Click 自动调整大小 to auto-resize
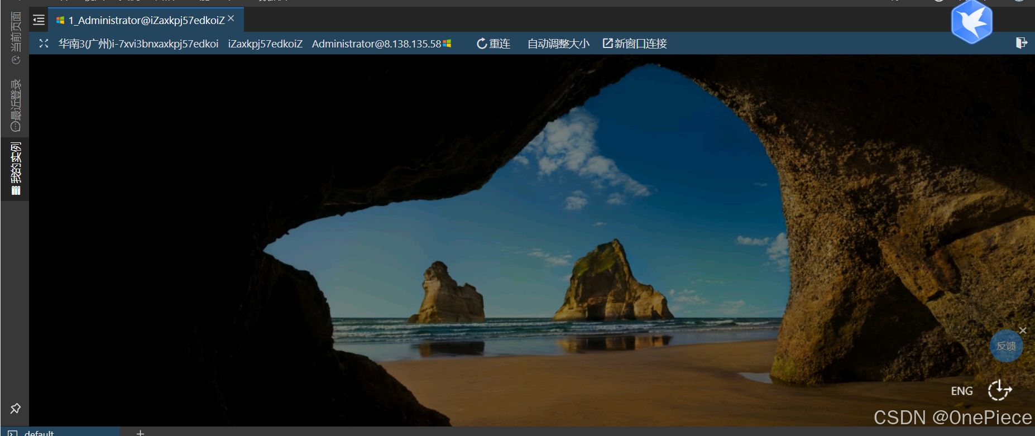 point(558,44)
